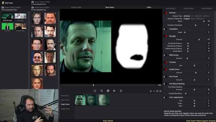
Task: Remove a marker with the minus icon
Action: (154, 91)
